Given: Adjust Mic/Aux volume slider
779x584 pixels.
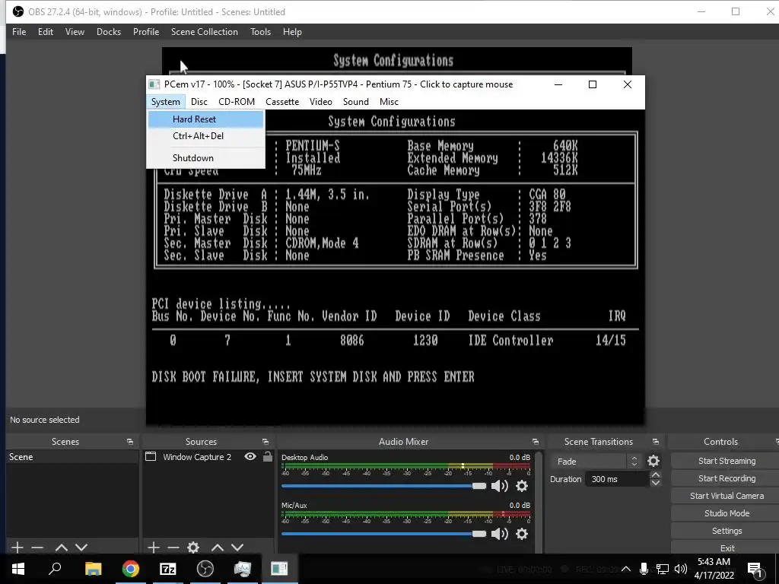Looking at the screenshot, I should (x=383, y=534).
